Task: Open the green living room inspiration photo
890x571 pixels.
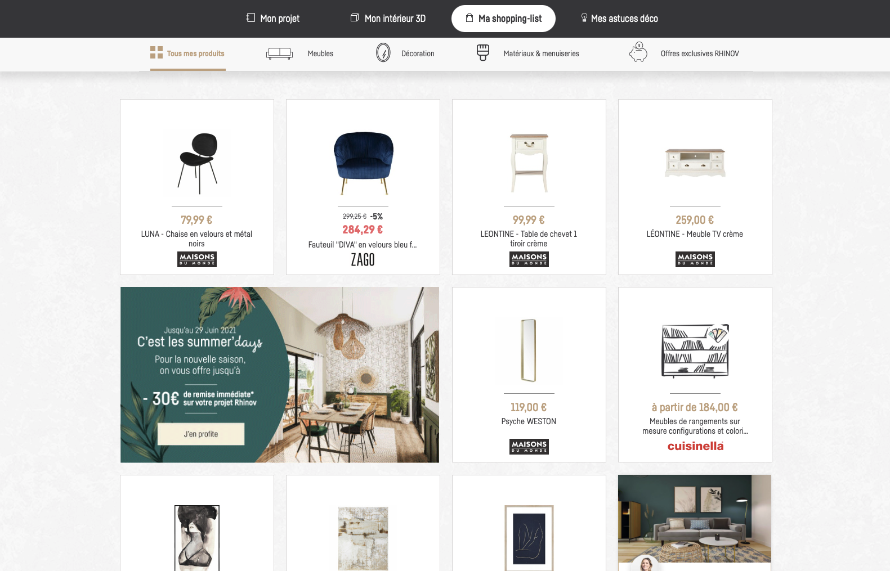Action: point(695,519)
